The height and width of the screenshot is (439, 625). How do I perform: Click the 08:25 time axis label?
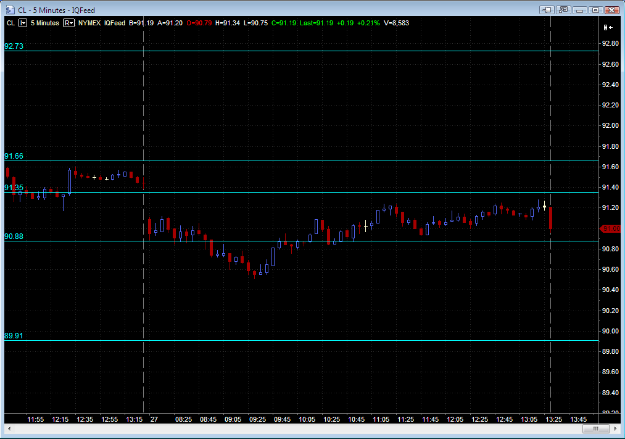click(183, 419)
